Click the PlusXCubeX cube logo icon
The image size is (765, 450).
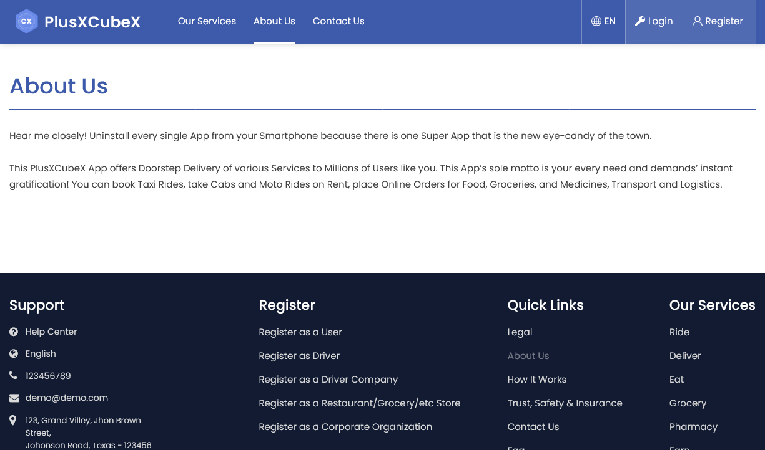point(26,21)
